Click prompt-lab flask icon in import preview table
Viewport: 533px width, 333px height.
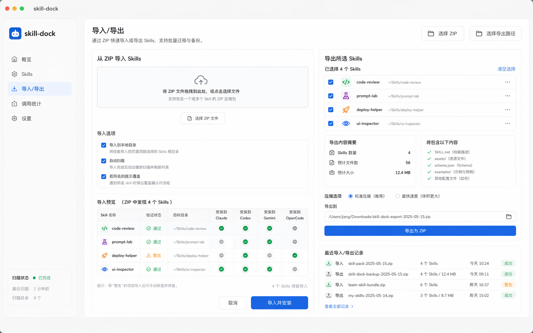(105, 242)
